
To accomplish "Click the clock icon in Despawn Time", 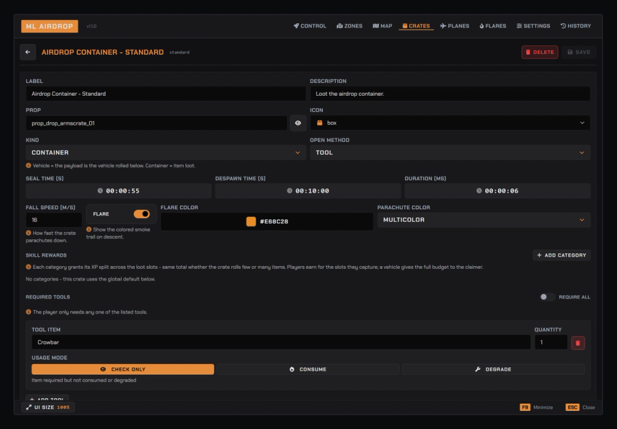I will click(290, 190).
